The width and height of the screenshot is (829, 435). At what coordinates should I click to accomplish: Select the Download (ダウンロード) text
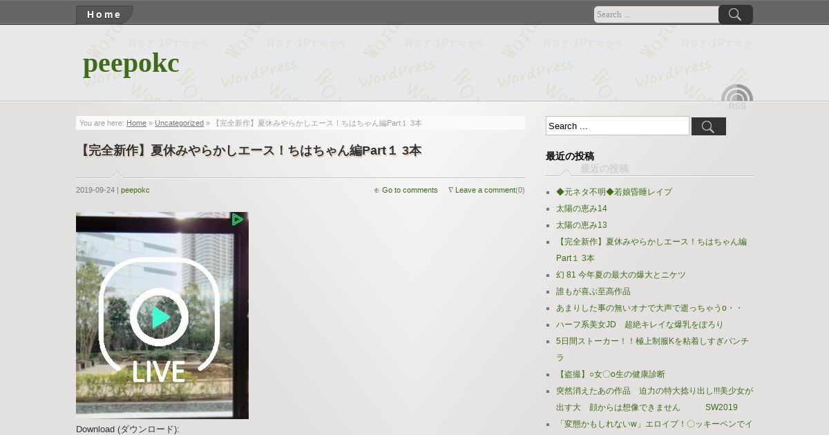[x=127, y=429]
